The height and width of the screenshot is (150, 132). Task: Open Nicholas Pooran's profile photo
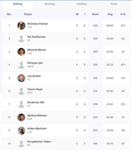(21, 26)
